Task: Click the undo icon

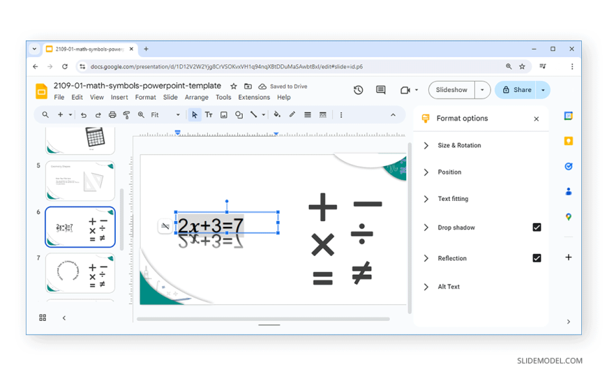Action: [x=83, y=115]
